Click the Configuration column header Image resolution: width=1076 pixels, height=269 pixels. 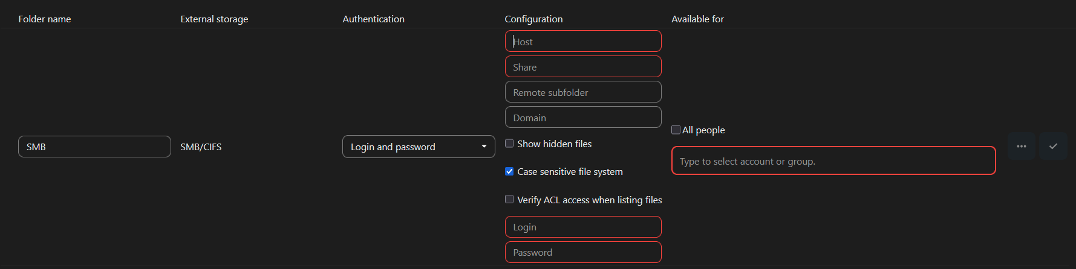coord(533,19)
